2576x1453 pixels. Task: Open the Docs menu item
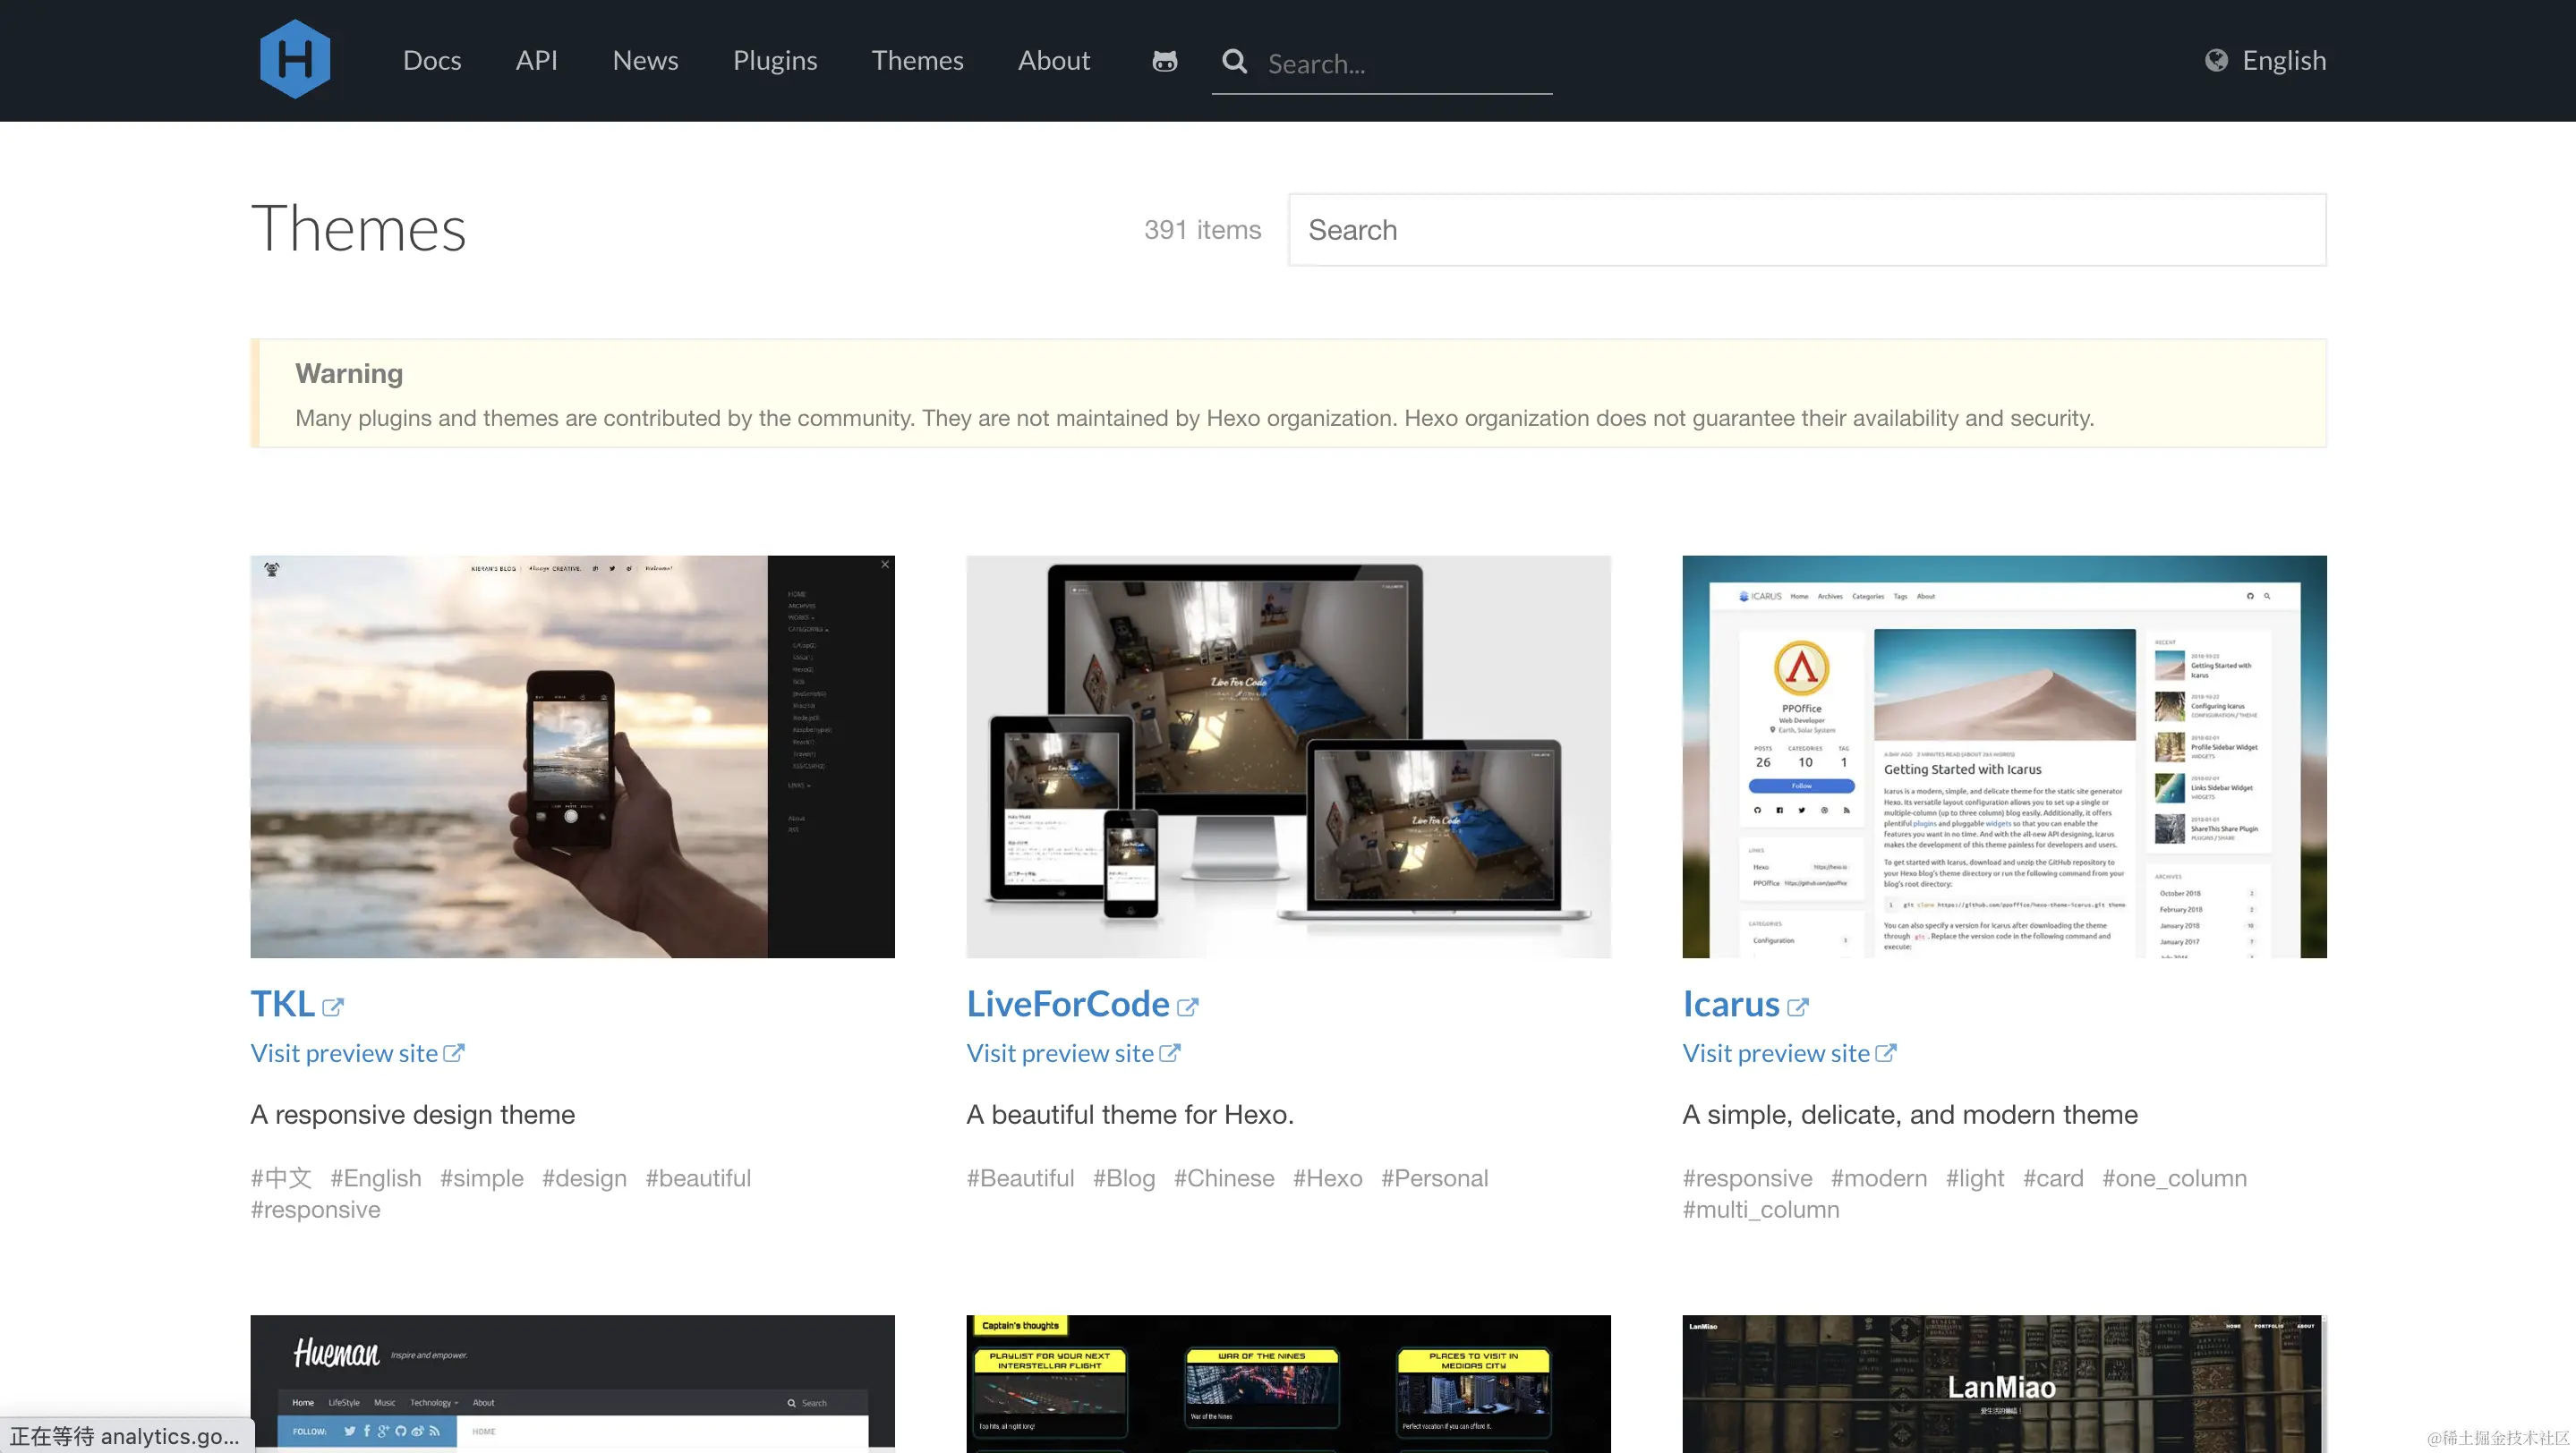[x=432, y=60]
